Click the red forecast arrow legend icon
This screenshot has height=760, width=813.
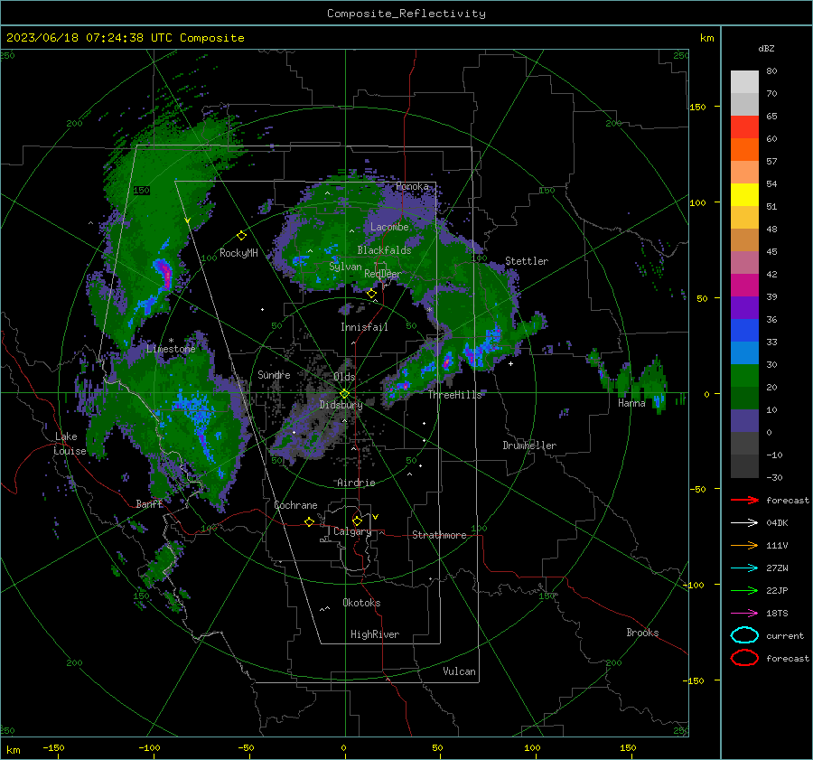[x=744, y=501]
